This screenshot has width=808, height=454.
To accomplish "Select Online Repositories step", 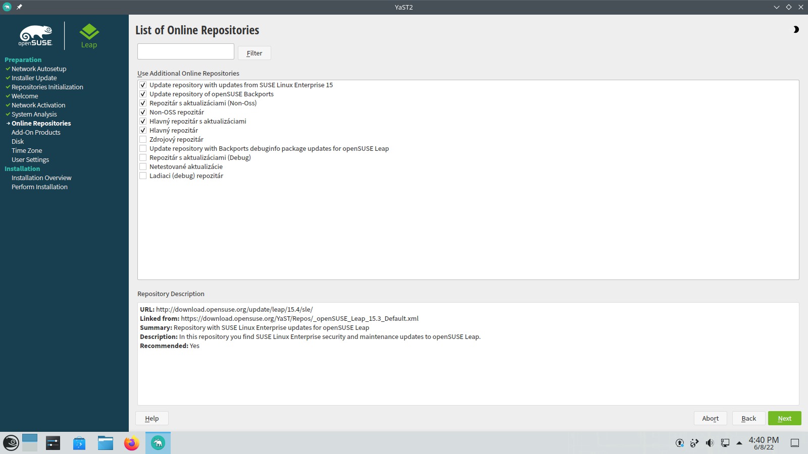I will pyautogui.click(x=41, y=123).
